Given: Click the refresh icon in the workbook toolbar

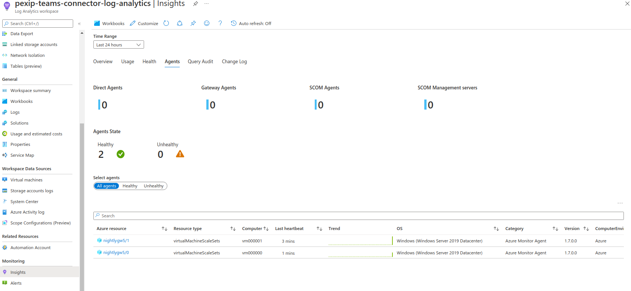Looking at the screenshot, I should pyautogui.click(x=166, y=23).
